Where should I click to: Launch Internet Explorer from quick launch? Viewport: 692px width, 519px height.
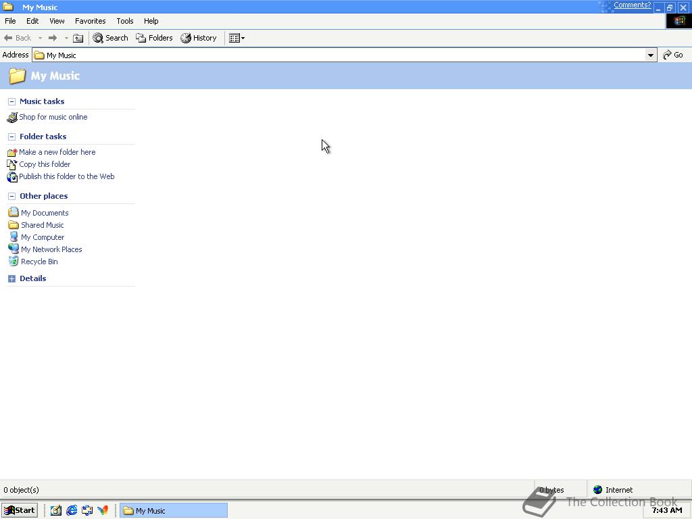72,511
